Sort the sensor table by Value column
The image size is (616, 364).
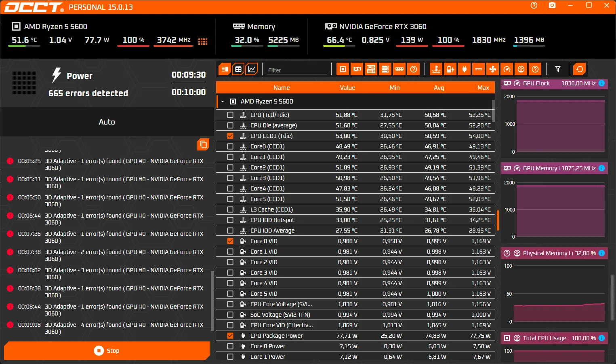pyautogui.click(x=347, y=88)
